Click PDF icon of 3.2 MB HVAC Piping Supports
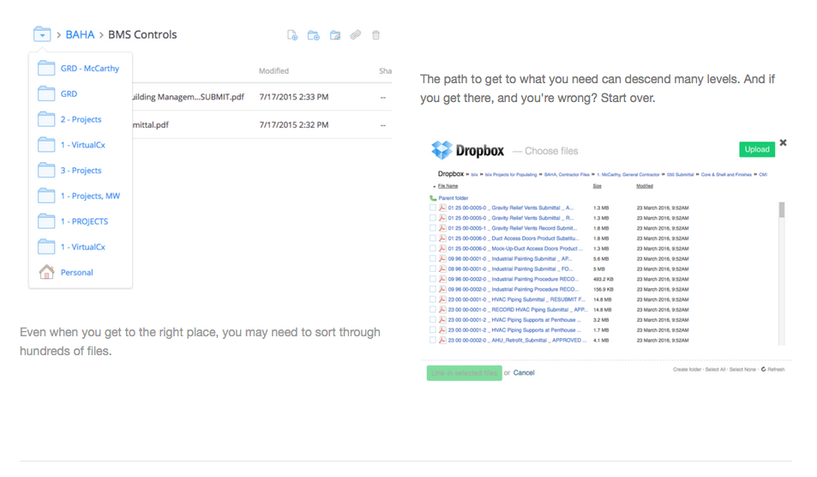This screenshot has height=477, width=817. (x=442, y=319)
